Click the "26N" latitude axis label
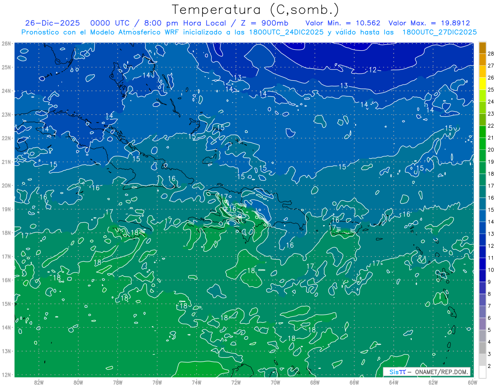The width and height of the screenshot is (502, 388). pyautogui.click(x=6, y=44)
